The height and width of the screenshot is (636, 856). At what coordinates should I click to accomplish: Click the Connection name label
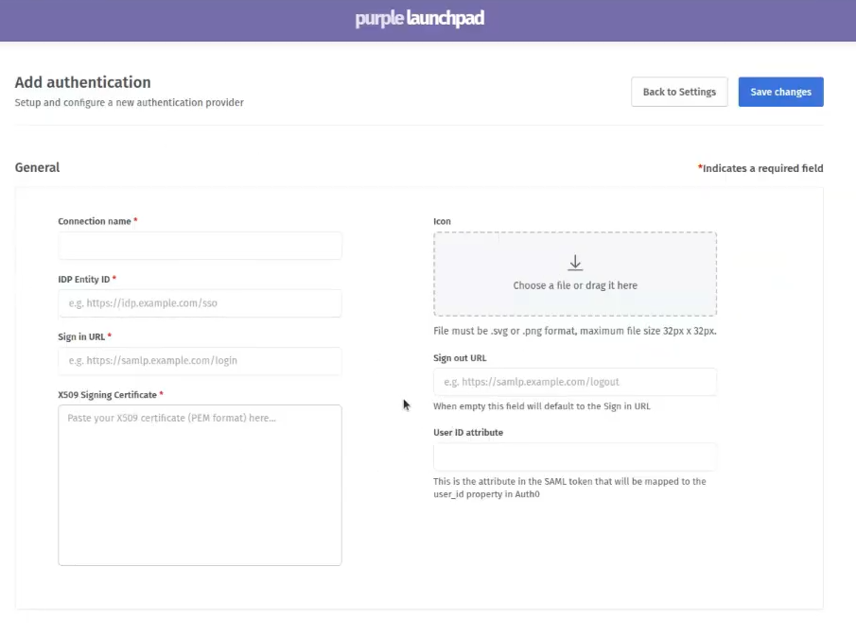(95, 221)
